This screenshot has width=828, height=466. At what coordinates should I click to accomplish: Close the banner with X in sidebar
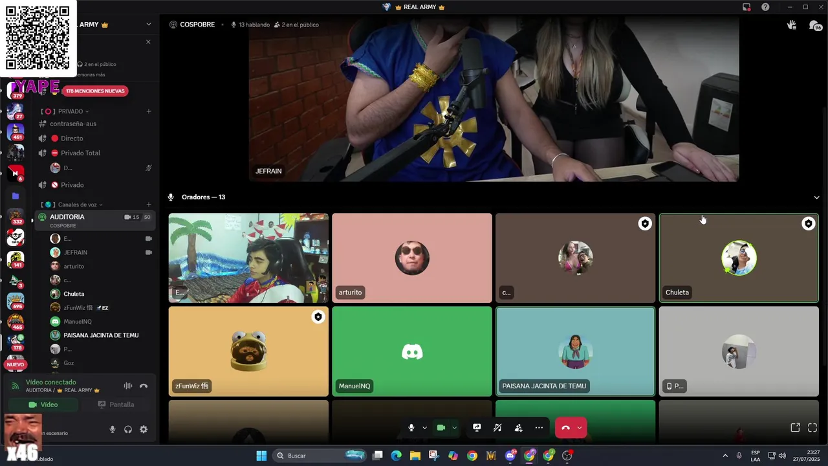[x=148, y=42]
